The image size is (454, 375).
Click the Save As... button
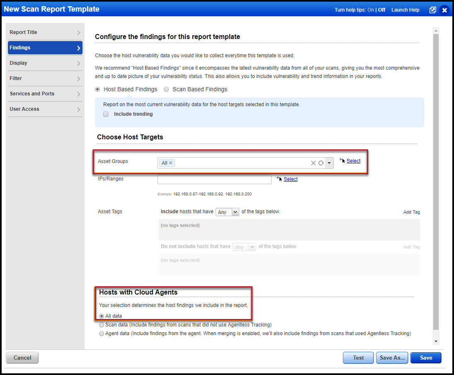392,358
